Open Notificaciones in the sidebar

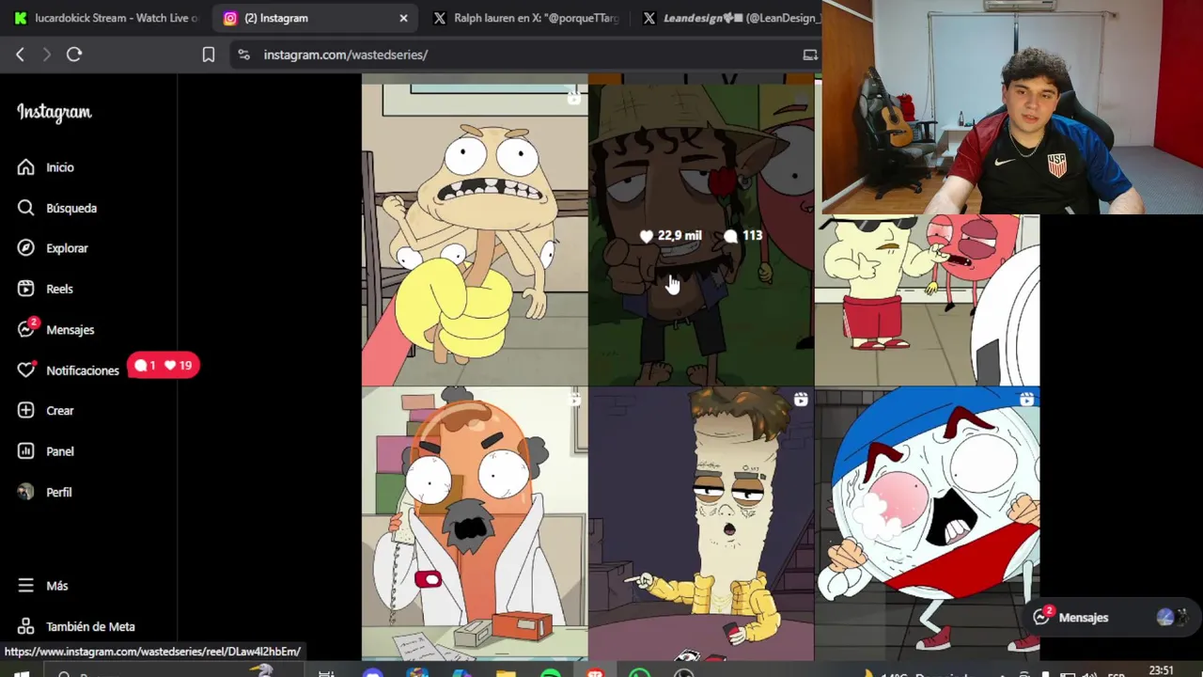click(x=68, y=370)
